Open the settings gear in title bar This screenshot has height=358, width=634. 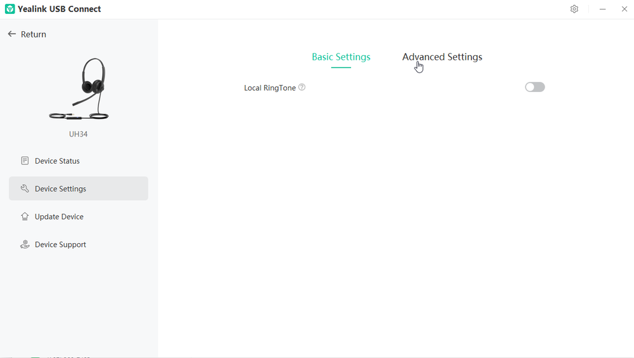[x=574, y=9]
